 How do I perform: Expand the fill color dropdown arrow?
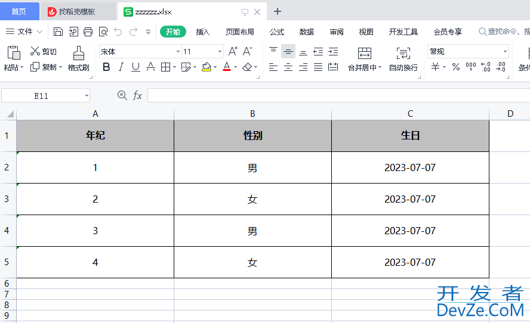pos(215,67)
